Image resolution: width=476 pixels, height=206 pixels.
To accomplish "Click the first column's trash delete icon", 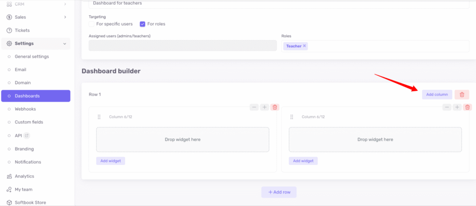I will [x=275, y=107].
